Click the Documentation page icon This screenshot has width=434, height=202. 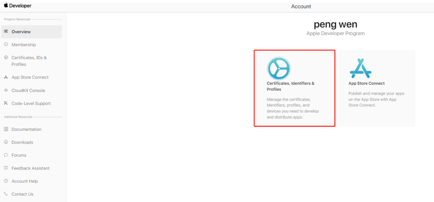pos(6,129)
